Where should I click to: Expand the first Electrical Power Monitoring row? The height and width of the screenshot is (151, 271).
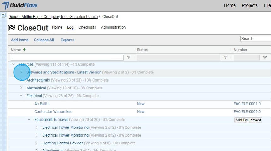click(x=37, y=127)
